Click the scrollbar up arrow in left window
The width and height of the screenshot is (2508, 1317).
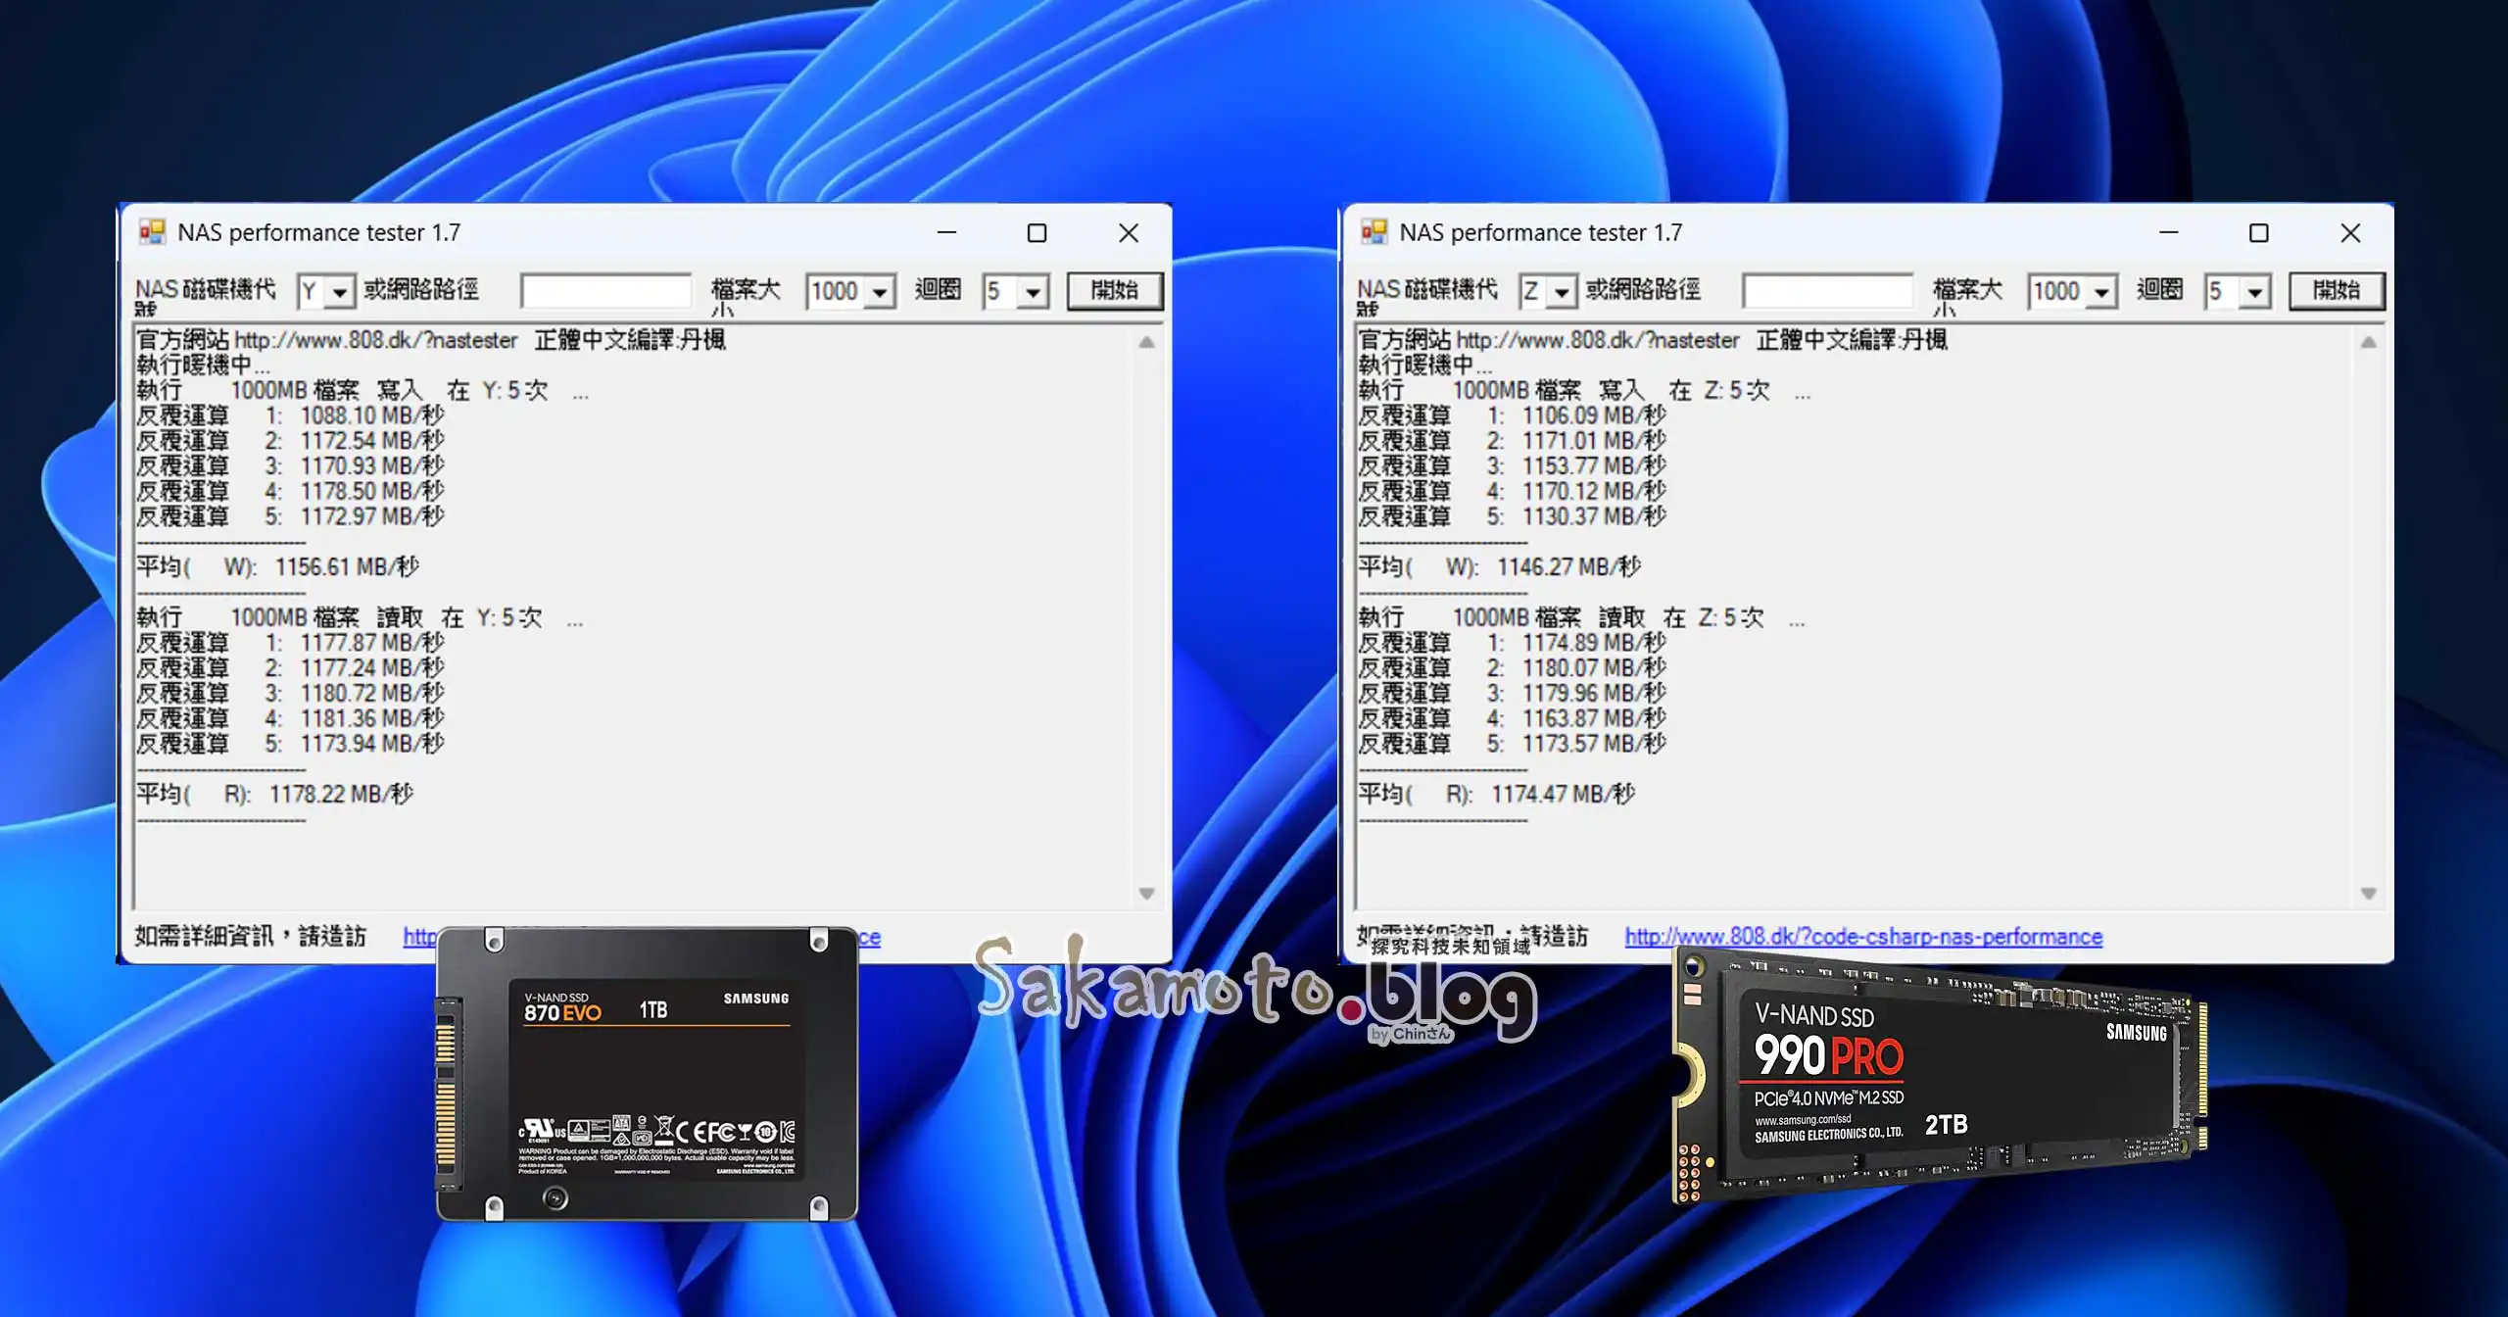tap(1144, 344)
